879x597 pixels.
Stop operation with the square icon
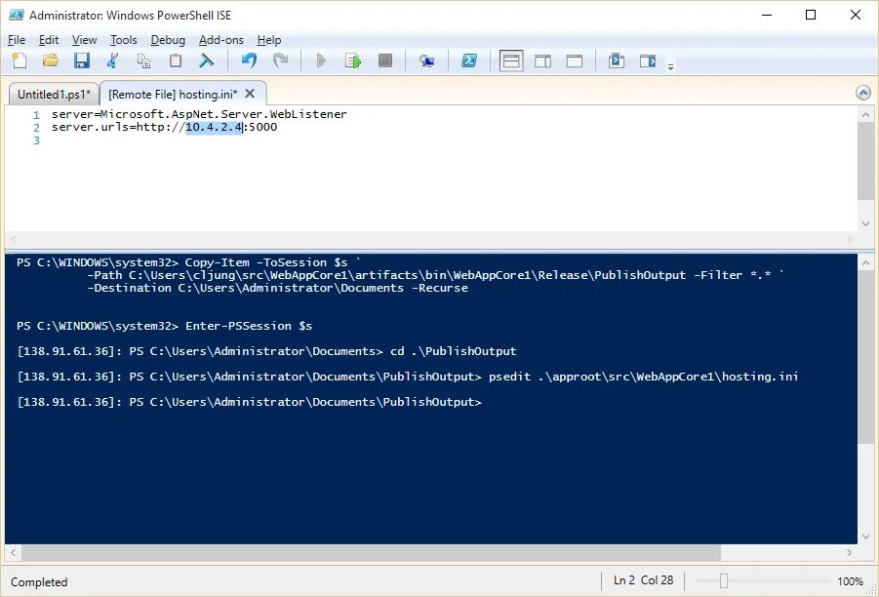[385, 60]
